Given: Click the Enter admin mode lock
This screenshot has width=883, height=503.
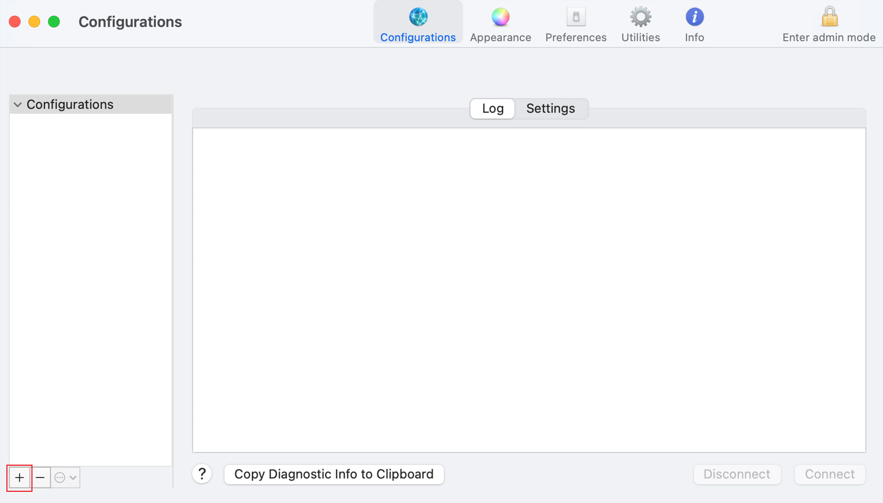Looking at the screenshot, I should coord(829,21).
